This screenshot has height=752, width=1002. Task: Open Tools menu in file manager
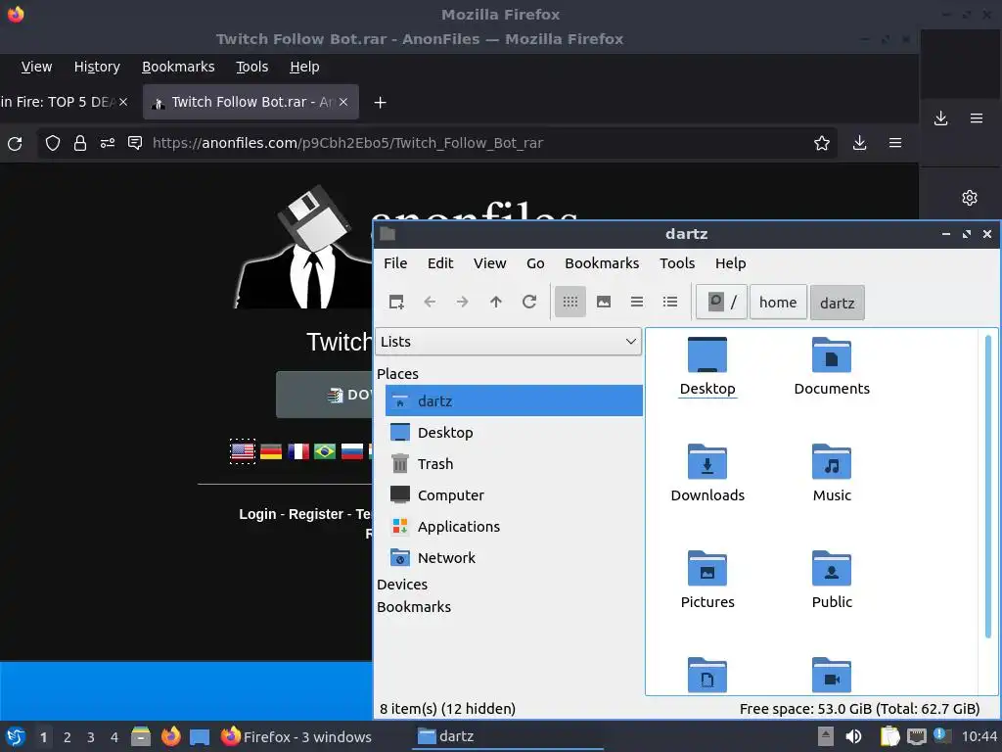tap(677, 263)
